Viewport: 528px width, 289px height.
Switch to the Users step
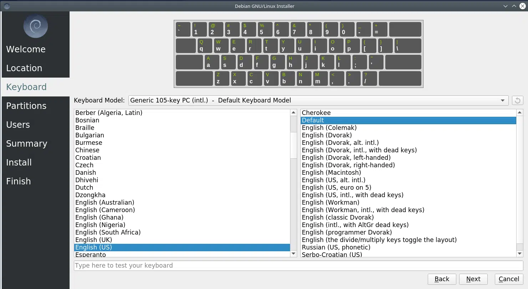pyautogui.click(x=36, y=125)
